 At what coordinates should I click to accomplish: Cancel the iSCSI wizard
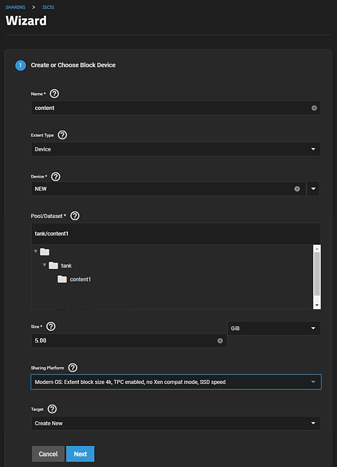tap(48, 454)
